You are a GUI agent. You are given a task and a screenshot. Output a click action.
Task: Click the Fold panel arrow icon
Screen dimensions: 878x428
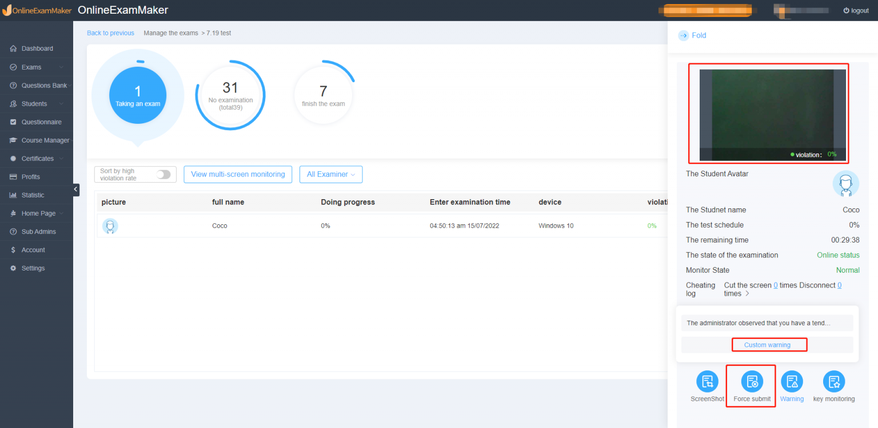point(684,35)
